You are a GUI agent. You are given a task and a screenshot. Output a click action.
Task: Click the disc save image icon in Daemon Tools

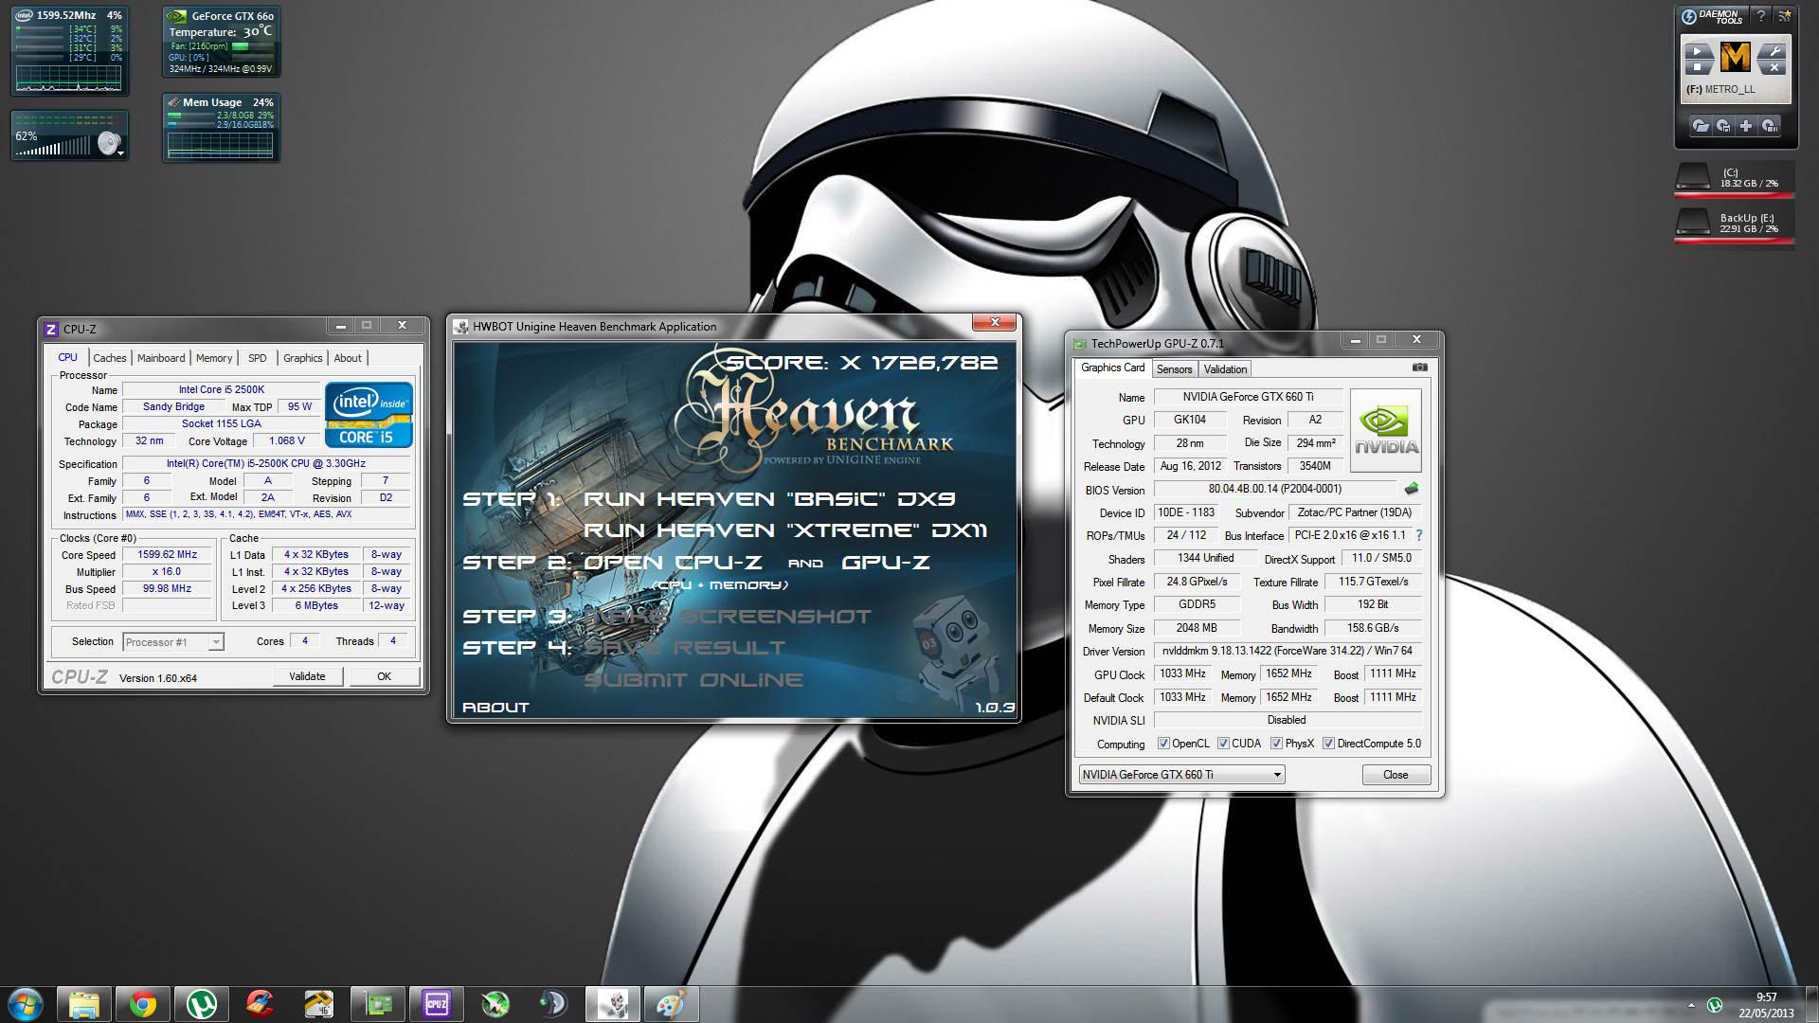(x=1723, y=126)
